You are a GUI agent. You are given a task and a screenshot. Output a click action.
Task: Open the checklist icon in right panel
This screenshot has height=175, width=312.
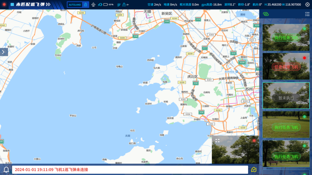307,14
